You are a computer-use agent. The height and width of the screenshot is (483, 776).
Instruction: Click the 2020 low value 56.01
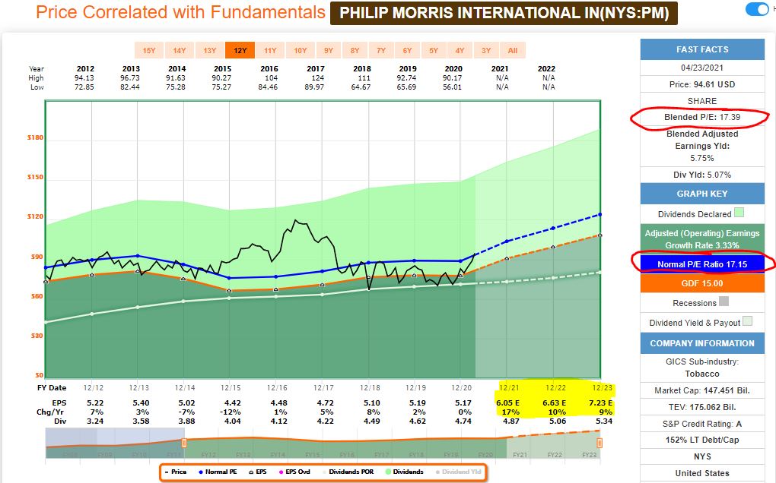[453, 87]
